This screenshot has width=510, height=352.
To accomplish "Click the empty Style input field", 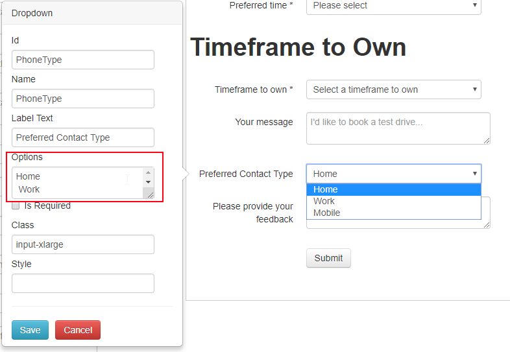I will click(82, 283).
